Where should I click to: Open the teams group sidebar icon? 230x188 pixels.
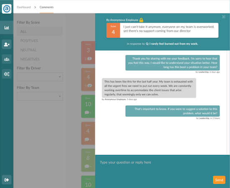(7, 59)
